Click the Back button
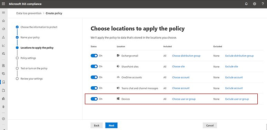The image size is (267, 130). 97,126
